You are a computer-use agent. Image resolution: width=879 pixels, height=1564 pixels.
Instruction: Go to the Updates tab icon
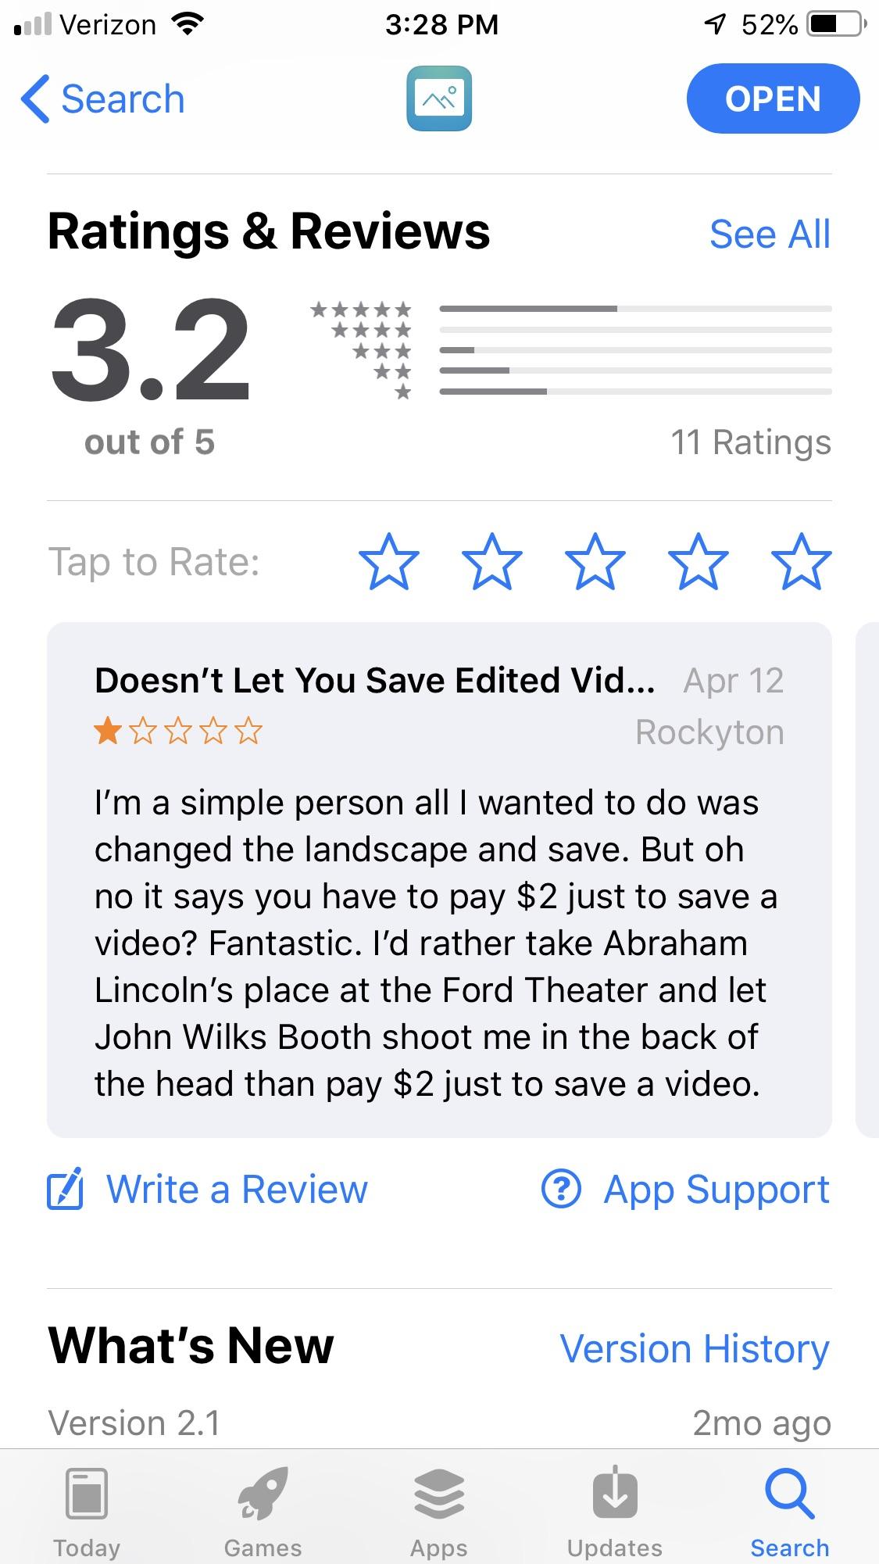pos(615,1493)
